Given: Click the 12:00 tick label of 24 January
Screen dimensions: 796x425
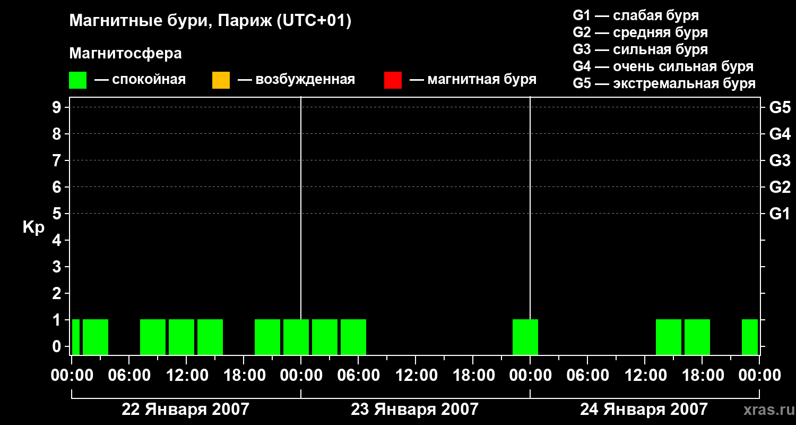Looking at the screenshot, I should tap(645, 375).
